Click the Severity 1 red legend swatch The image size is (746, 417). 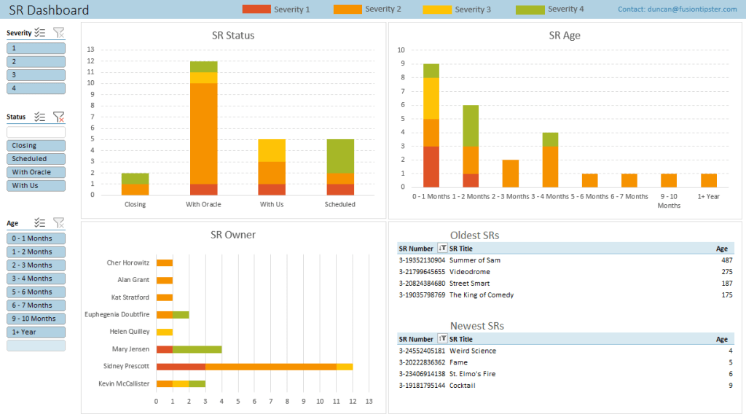tap(255, 9)
